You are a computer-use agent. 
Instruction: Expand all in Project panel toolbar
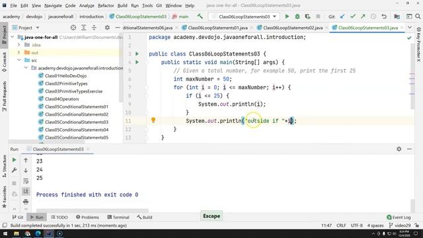[x=84, y=28]
